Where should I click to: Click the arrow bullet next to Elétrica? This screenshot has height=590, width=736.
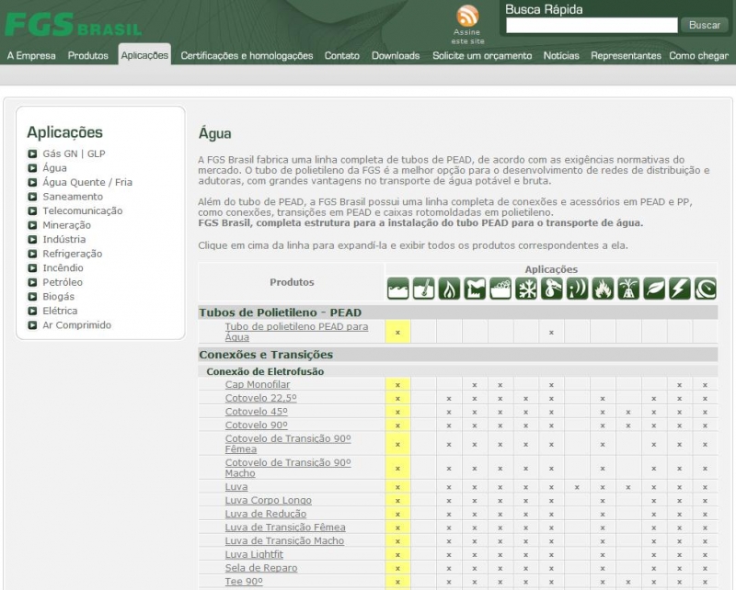32,311
